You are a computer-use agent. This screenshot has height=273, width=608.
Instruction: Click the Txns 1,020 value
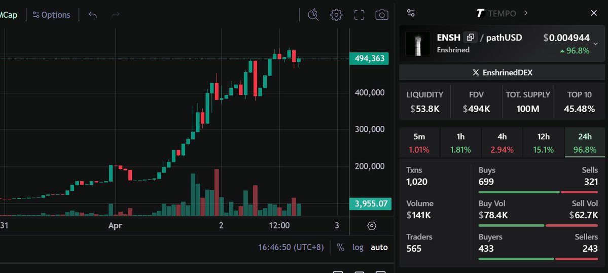[417, 182]
